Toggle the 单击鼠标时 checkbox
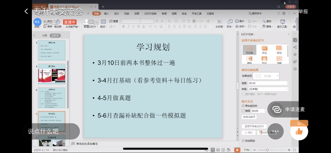Image resolution: width=331 pixels, height=153 pixels. pos(243,106)
